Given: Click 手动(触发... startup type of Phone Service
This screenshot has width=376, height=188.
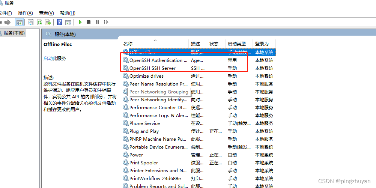Looking at the screenshot, I should click(x=239, y=123).
